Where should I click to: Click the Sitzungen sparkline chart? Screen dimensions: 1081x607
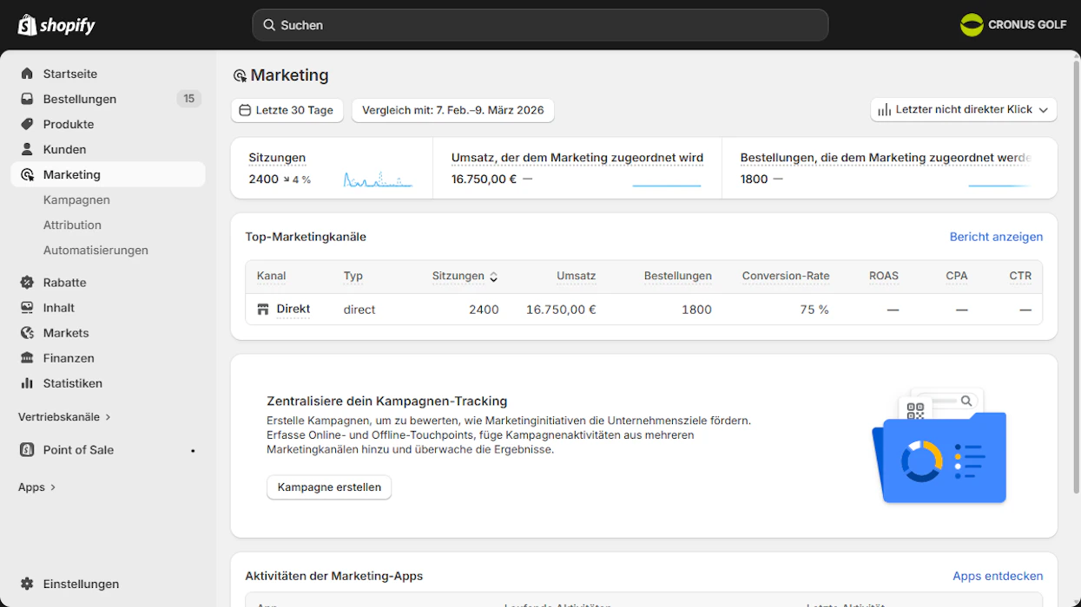coord(378,179)
